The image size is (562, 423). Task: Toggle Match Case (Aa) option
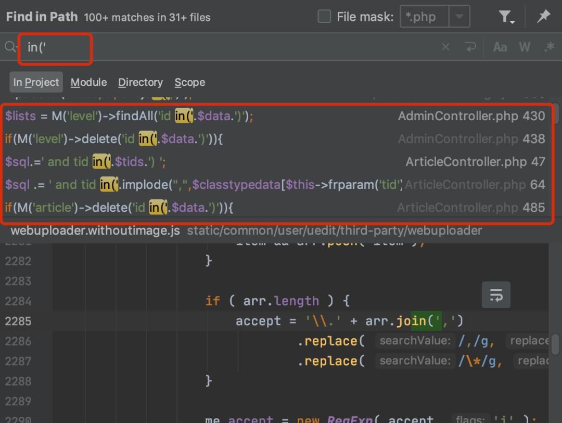tap(500, 47)
